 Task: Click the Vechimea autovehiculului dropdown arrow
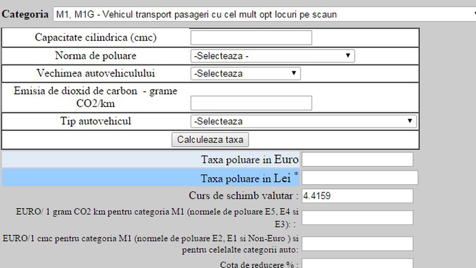[x=294, y=73]
